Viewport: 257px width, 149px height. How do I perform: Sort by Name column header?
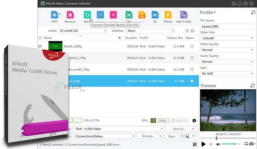point(48,38)
